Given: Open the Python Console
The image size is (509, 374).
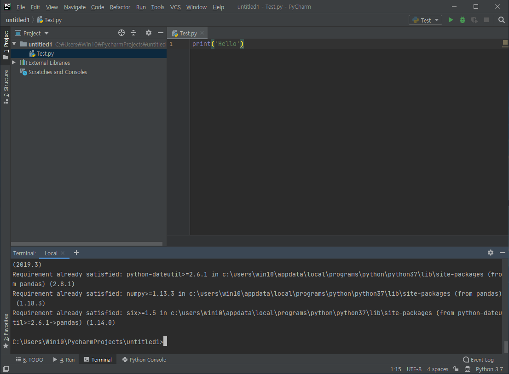Looking at the screenshot, I should point(144,359).
